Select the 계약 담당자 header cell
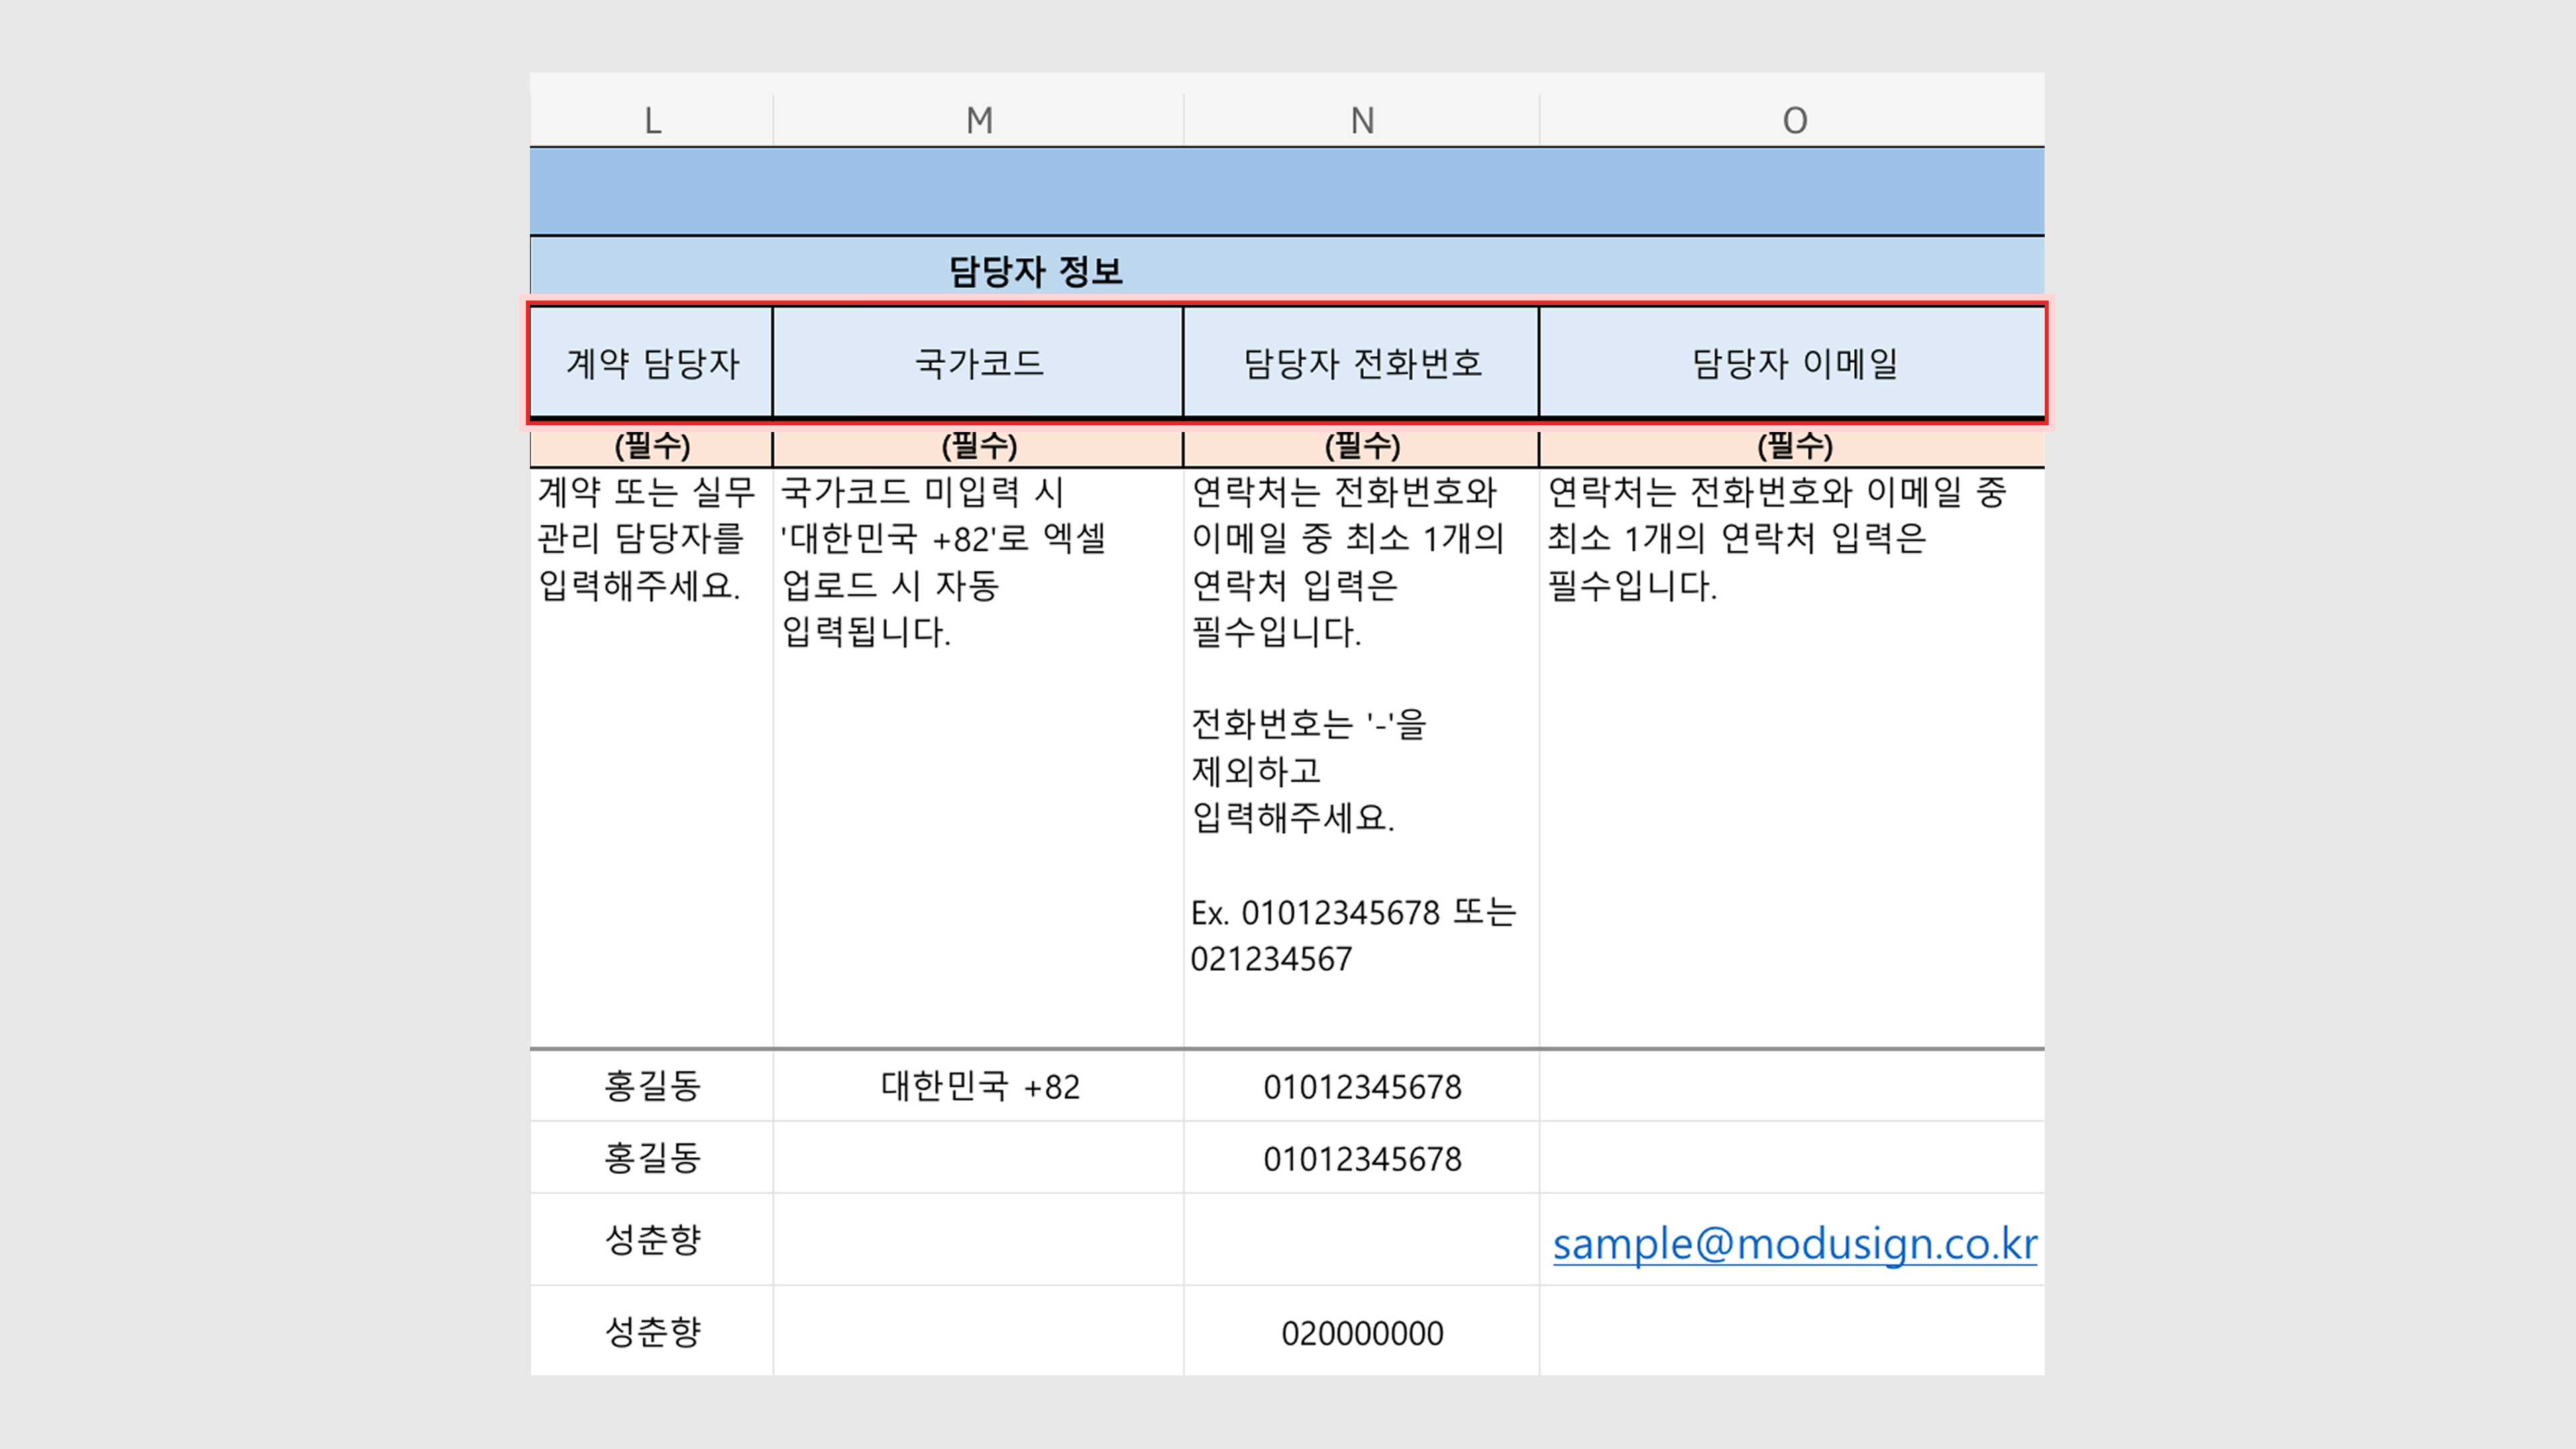The height and width of the screenshot is (1449, 2576). coord(652,362)
